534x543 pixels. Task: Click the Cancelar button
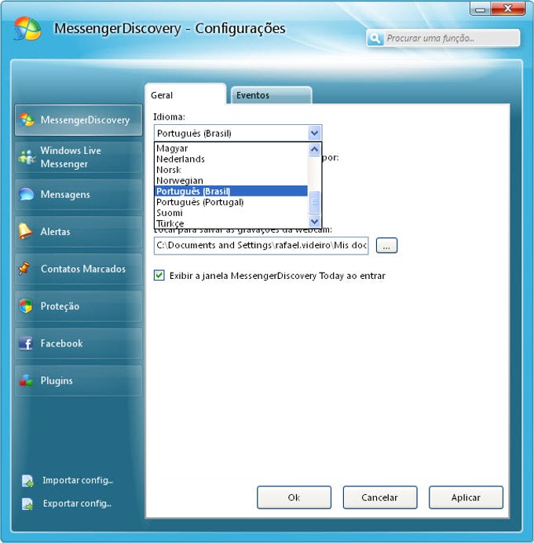380,497
